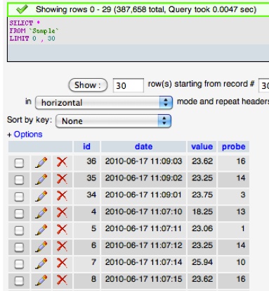Screen dimensions: 269x291
Task: Sort table by id column
Action: [86, 147]
